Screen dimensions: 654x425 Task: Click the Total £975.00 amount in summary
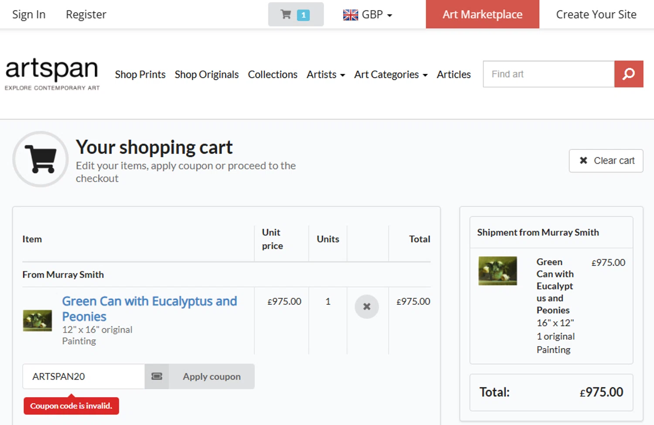pyautogui.click(x=601, y=392)
